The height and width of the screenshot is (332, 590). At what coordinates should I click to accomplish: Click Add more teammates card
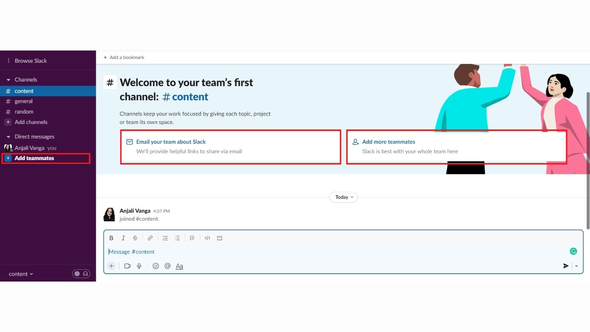[457, 146]
